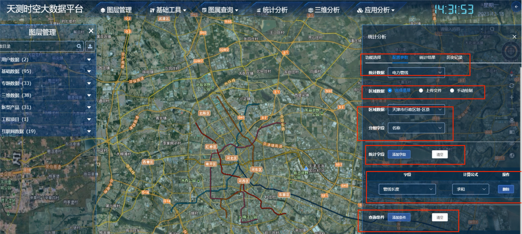Zoom in with the map plus icon
The height and width of the screenshot is (234, 522).
512,97
